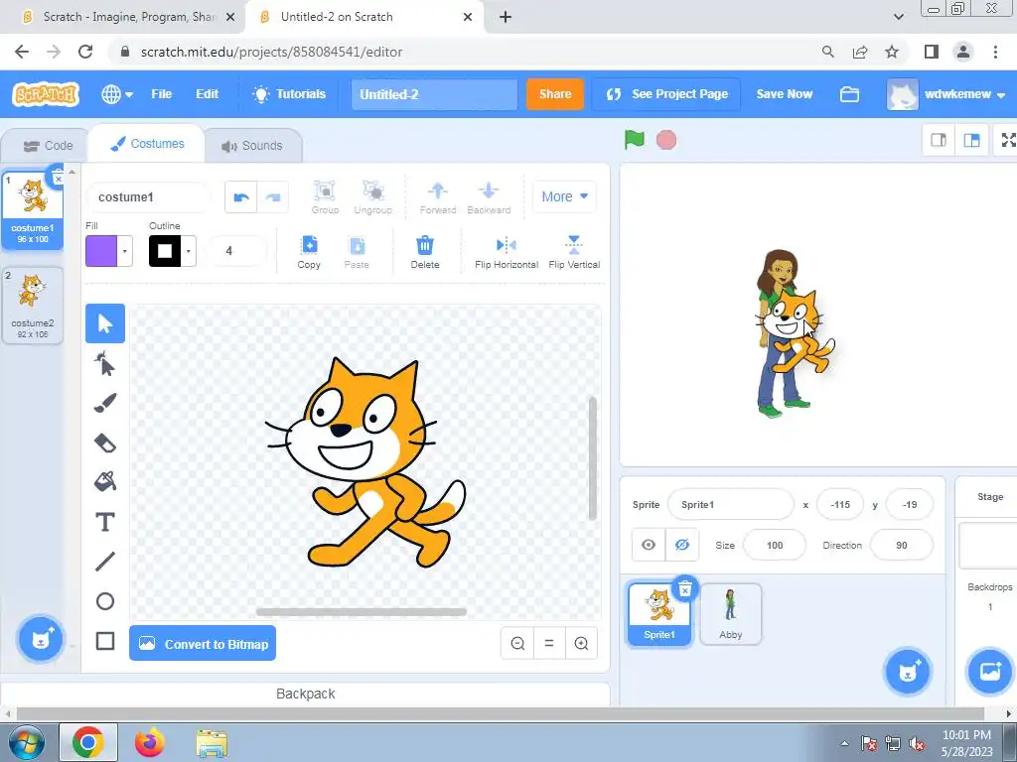This screenshot has height=762, width=1017.
Task: Click the outline width field showing 4
Action: (237, 251)
